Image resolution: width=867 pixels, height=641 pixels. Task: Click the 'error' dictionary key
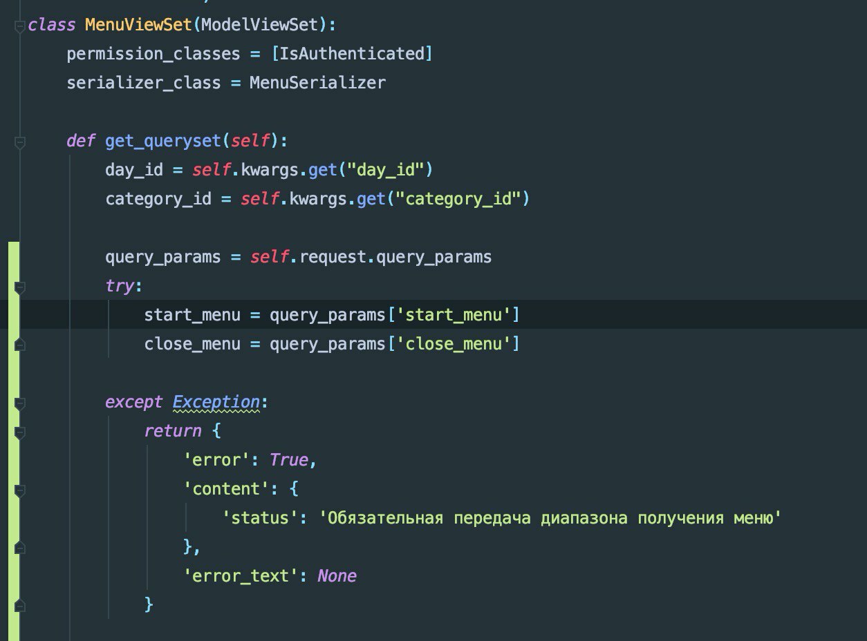click(216, 460)
